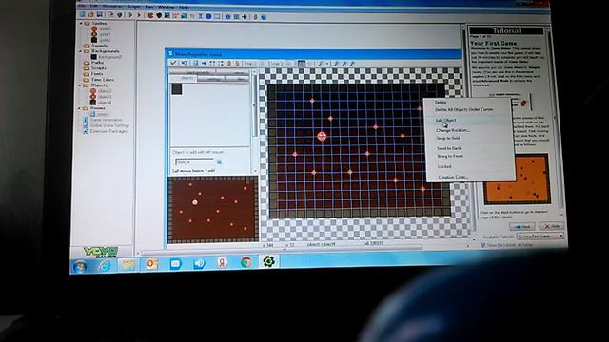Choose Change Position in context menu

pyautogui.click(x=453, y=130)
